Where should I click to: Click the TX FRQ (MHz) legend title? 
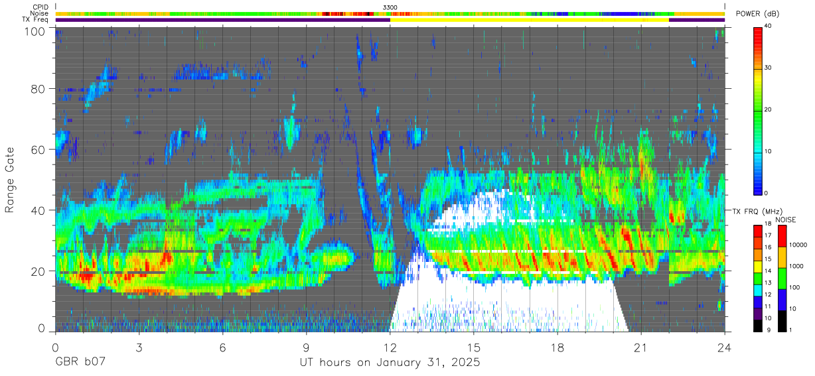757,212
